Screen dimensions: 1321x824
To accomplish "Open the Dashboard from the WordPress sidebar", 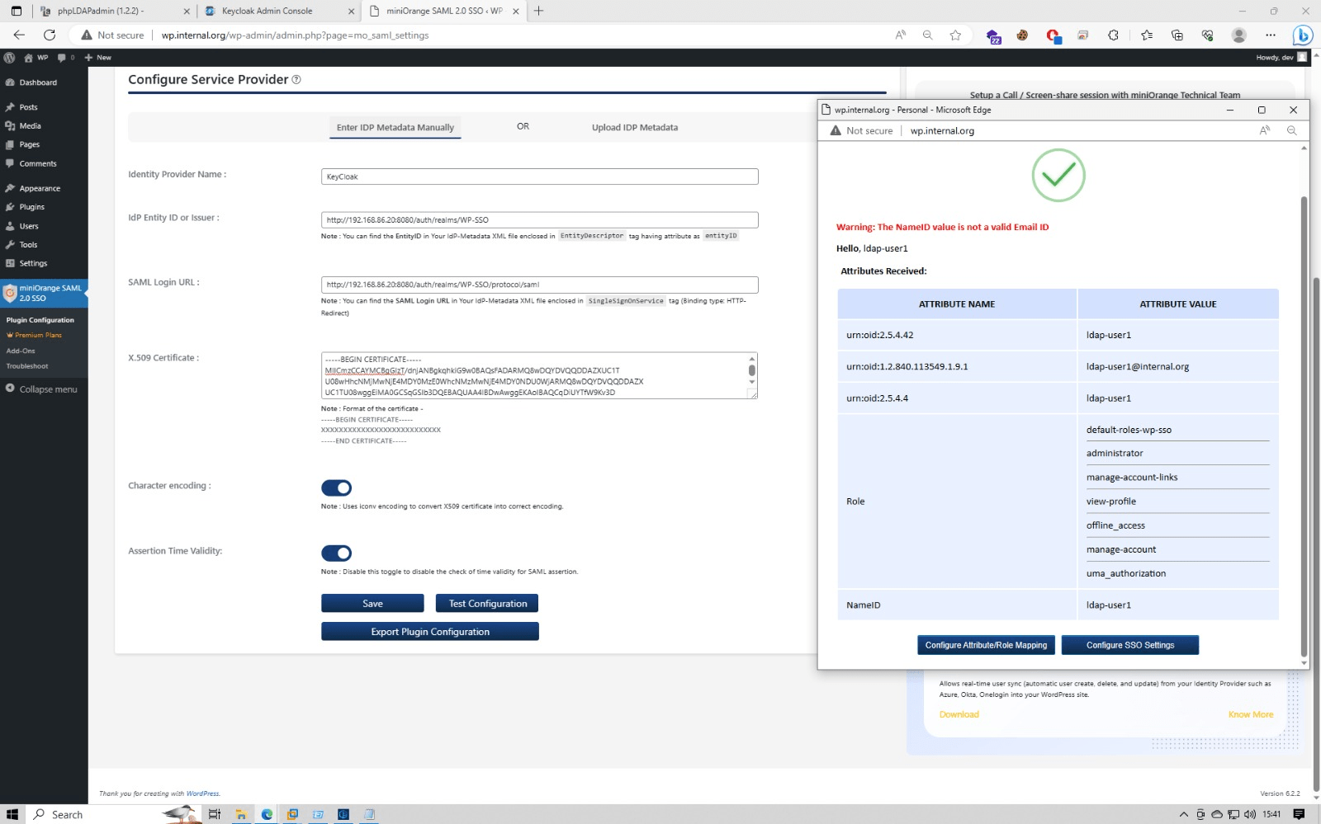I will pyautogui.click(x=37, y=82).
